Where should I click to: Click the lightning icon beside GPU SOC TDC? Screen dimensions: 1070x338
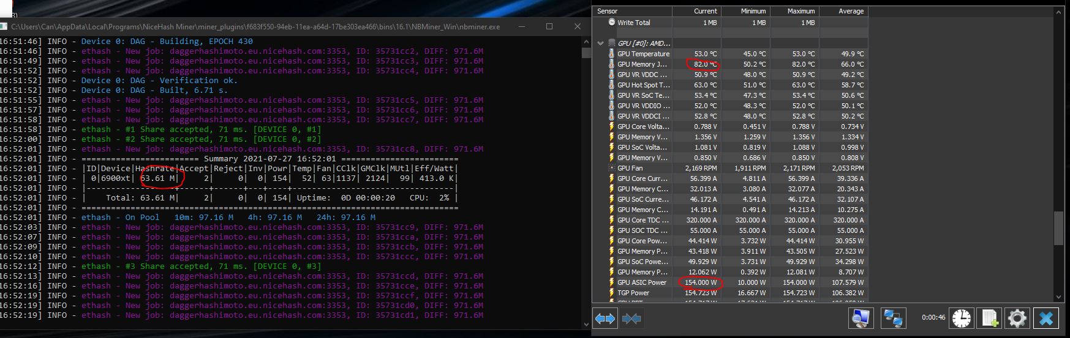[611, 230]
